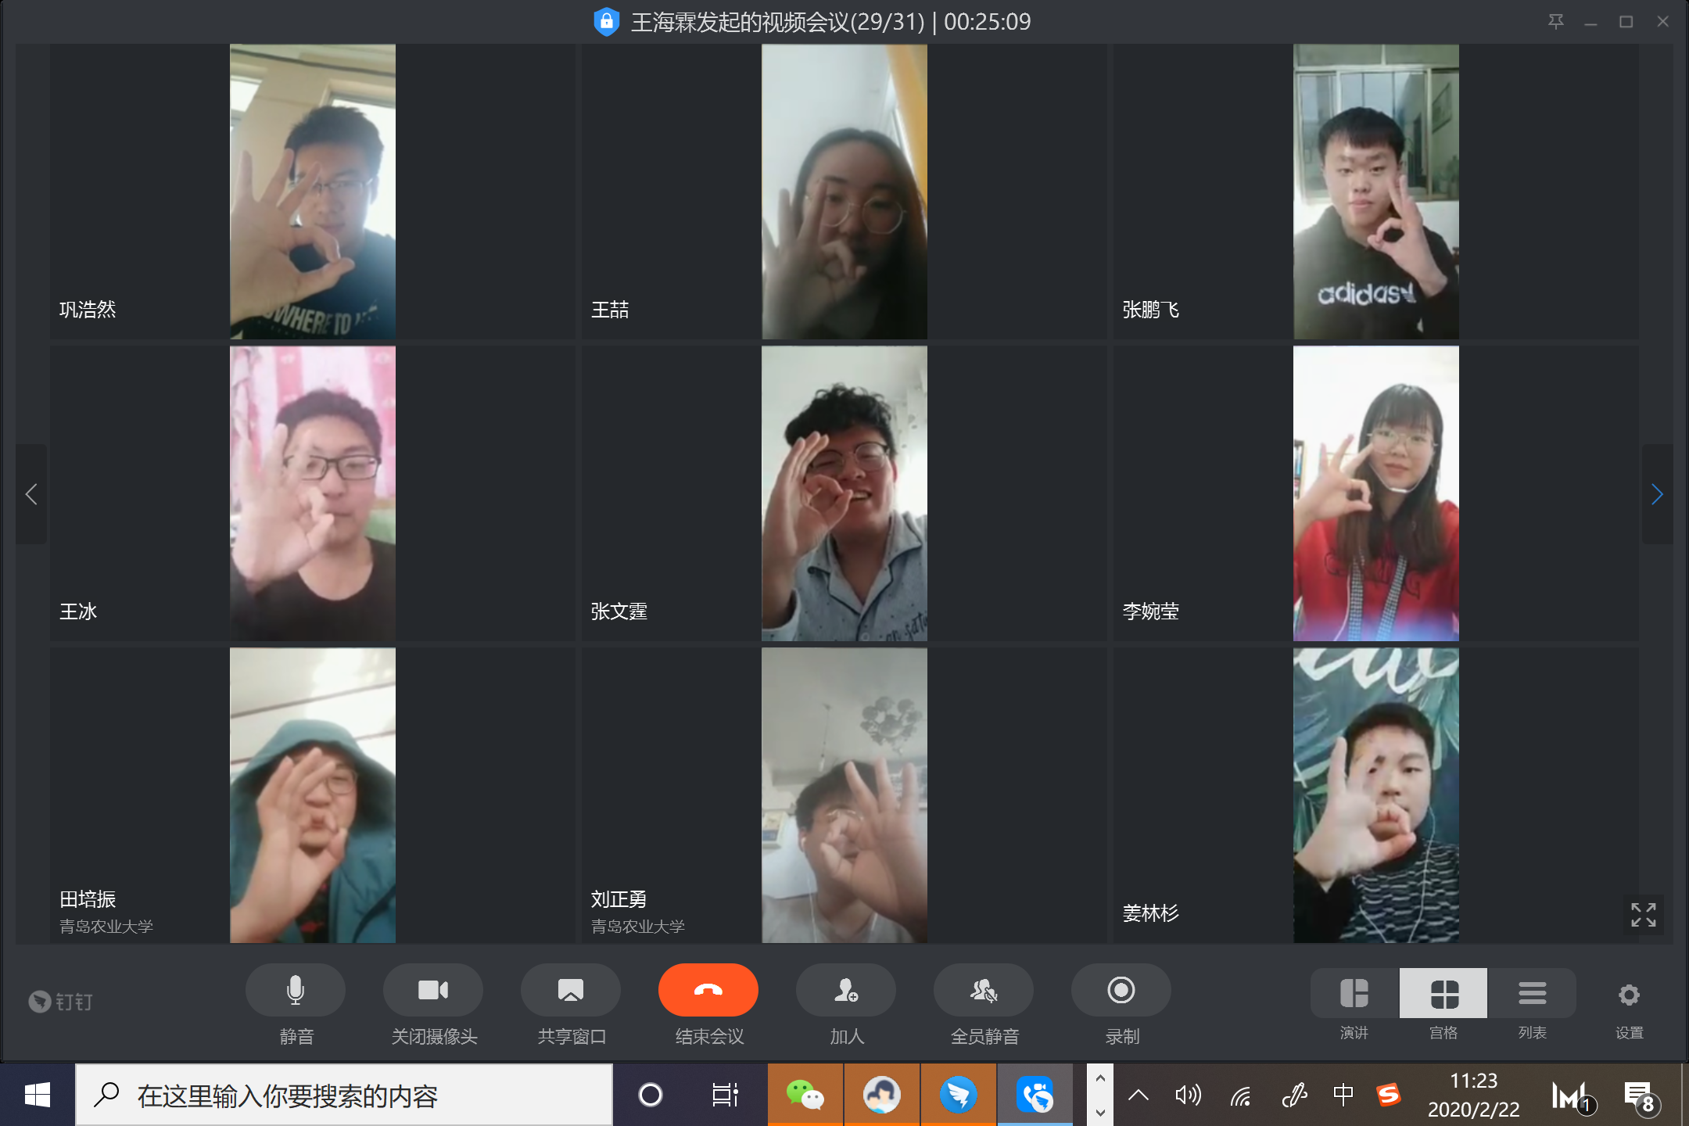
Task: Select 宫格 grid view layout
Action: pyautogui.click(x=1443, y=995)
